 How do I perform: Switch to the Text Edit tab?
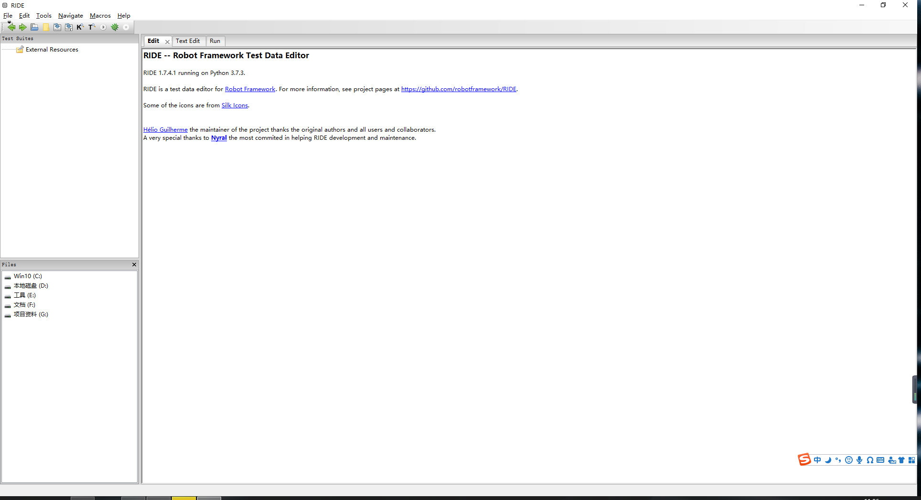tap(188, 41)
